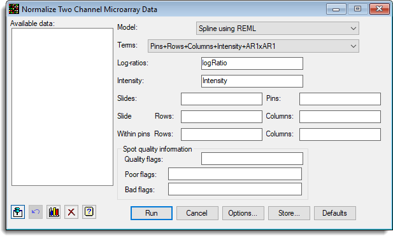Expand the Model dropdown arrow
This screenshot has width=393, height=236.
point(354,28)
